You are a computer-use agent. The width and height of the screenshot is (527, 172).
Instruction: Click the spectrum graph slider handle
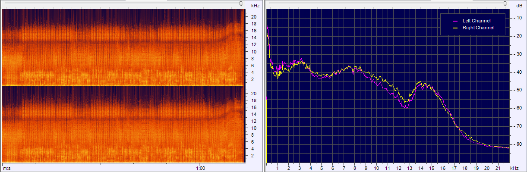tap(505, 3)
